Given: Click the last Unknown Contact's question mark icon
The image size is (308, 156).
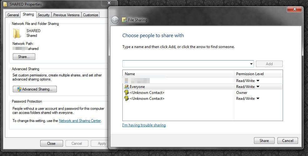Looking at the screenshot, I should coord(126,99).
